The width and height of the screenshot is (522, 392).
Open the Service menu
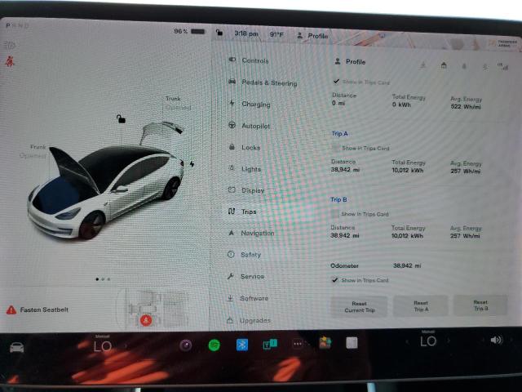pyautogui.click(x=246, y=276)
